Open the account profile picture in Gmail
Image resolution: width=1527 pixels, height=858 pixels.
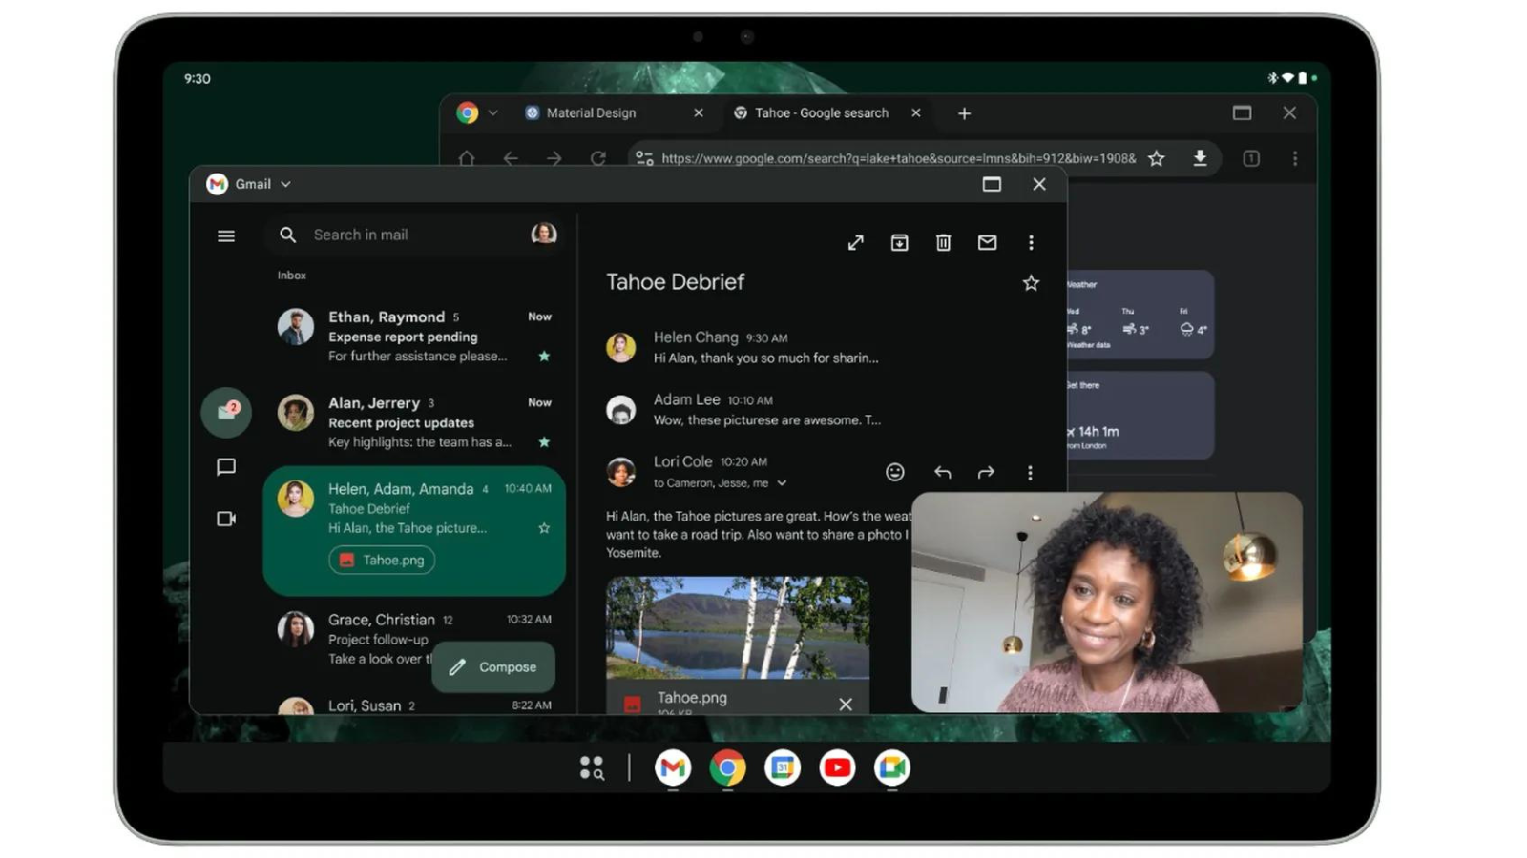pos(544,235)
